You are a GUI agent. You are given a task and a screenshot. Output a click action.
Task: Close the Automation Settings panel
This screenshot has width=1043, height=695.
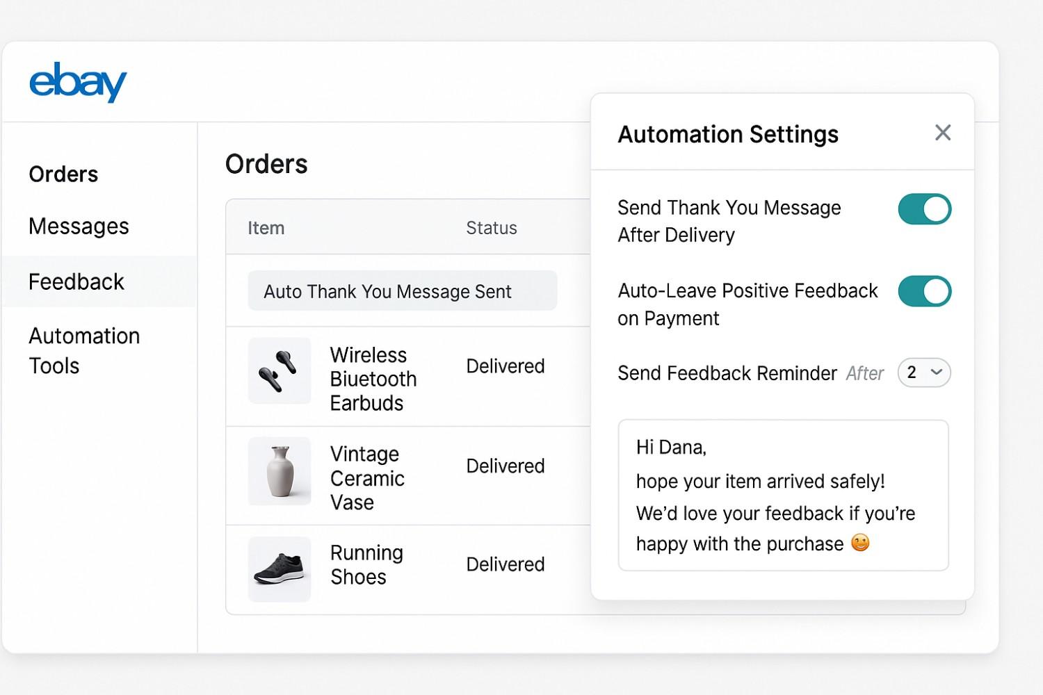[942, 133]
